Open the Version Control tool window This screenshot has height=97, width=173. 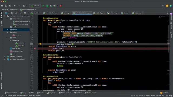[x=11, y=93]
